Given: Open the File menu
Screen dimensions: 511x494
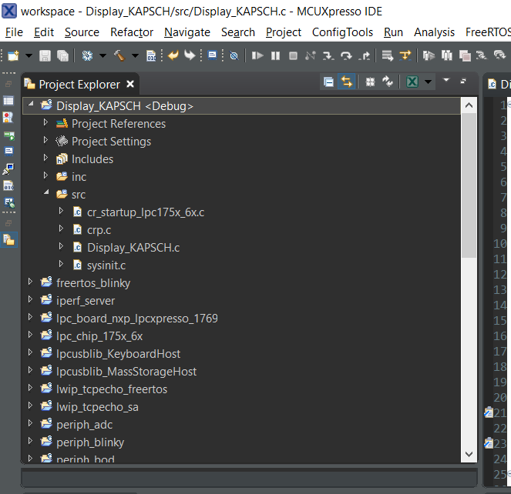Looking at the screenshot, I should tap(14, 32).
